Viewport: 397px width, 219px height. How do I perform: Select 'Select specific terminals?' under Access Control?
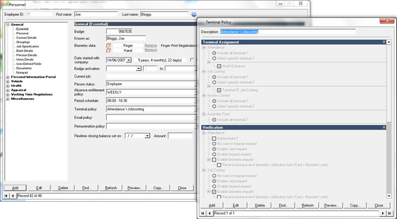(214, 106)
